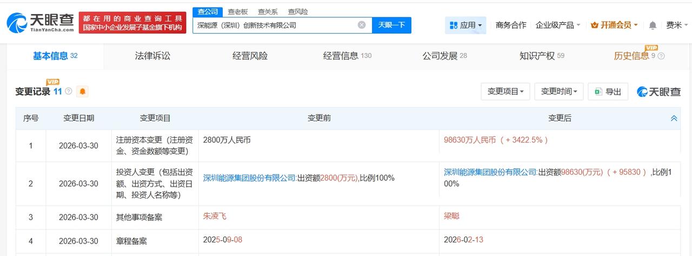
Task: Open 深圳能源集团股份有限公司 link in 变更前 column
Action: pos(250,178)
